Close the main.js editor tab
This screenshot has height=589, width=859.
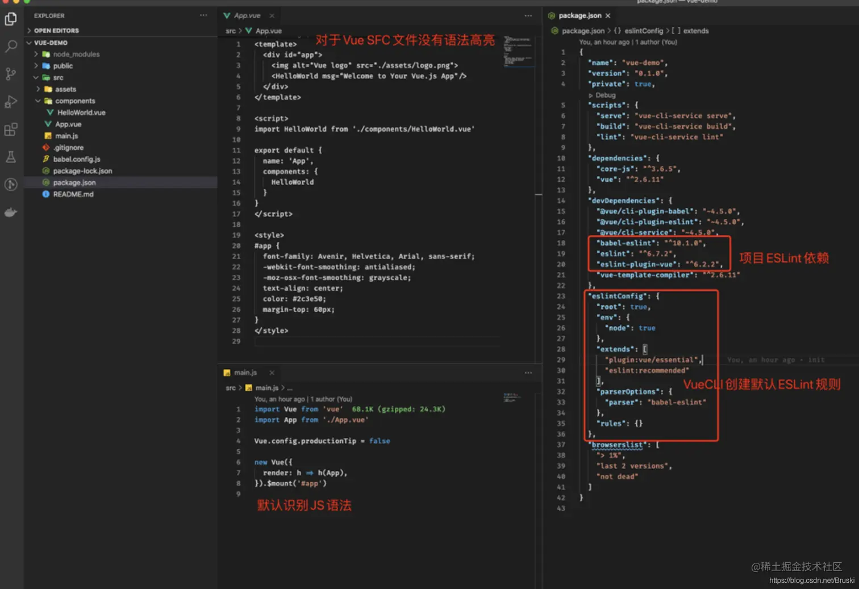272,373
